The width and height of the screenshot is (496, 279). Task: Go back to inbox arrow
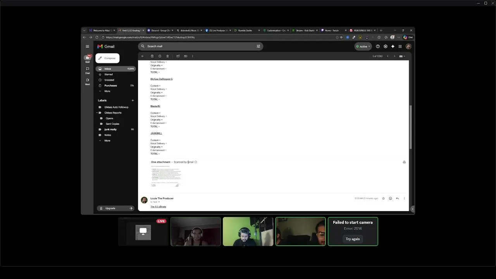(x=142, y=56)
